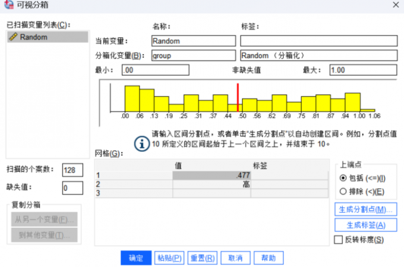Click row header 2 in the grid
Image resolution: width=404 pixels, height=267 pixels.
click(x=134, y=184)
